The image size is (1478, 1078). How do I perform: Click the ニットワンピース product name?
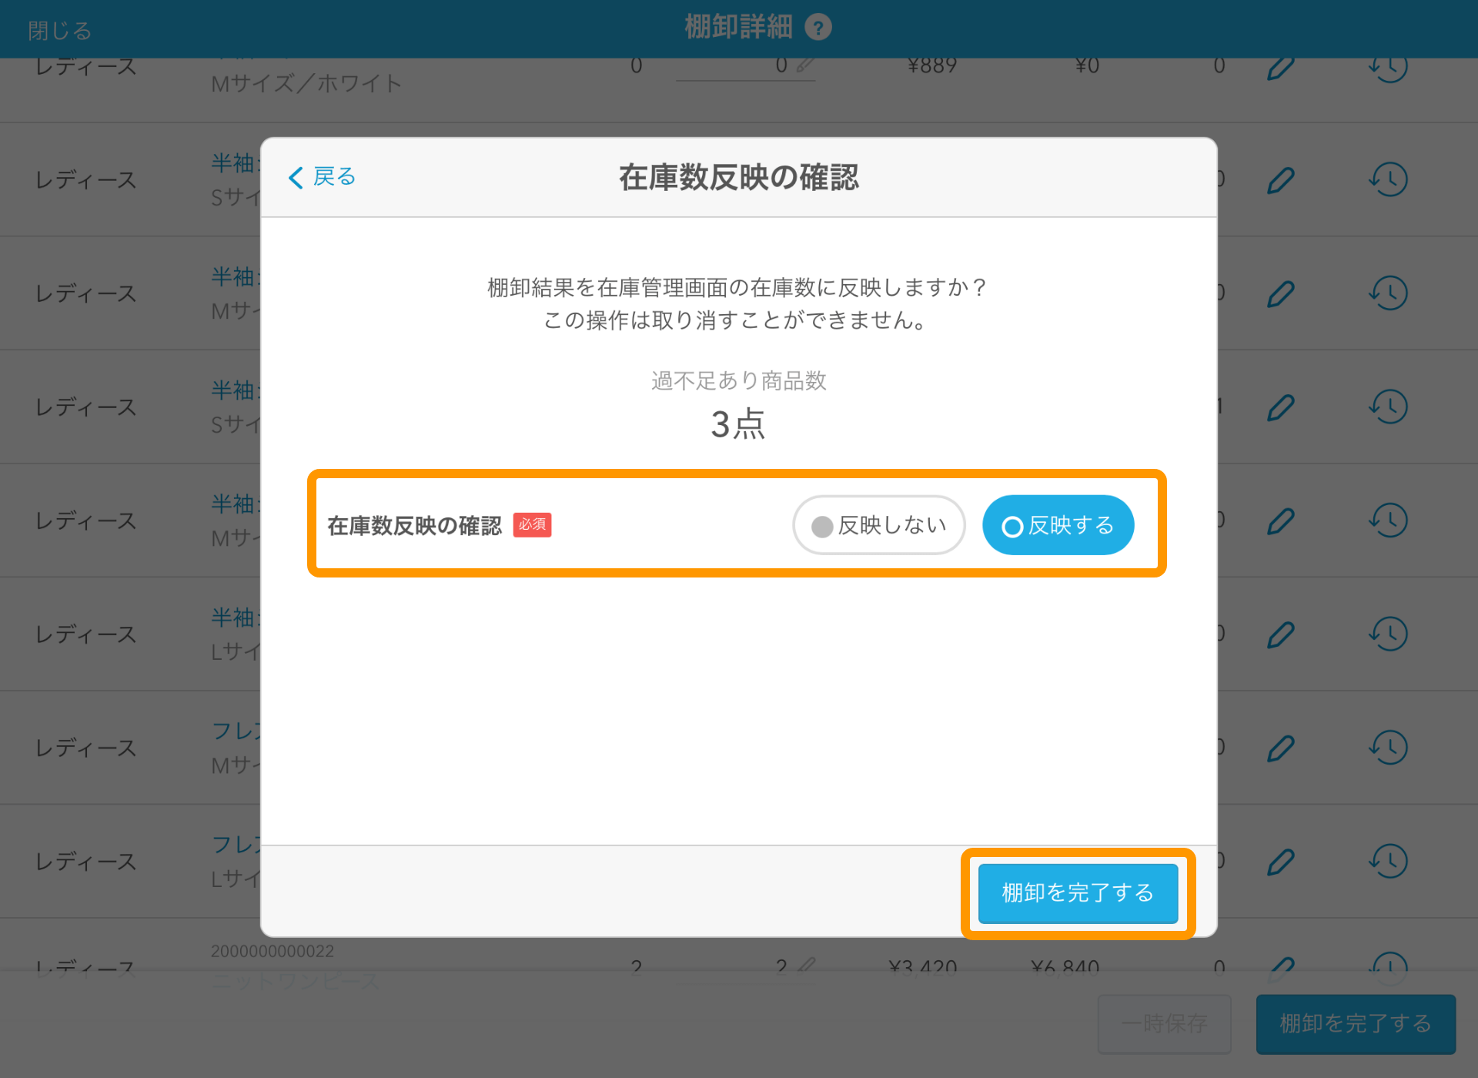(x=296, y=981)
